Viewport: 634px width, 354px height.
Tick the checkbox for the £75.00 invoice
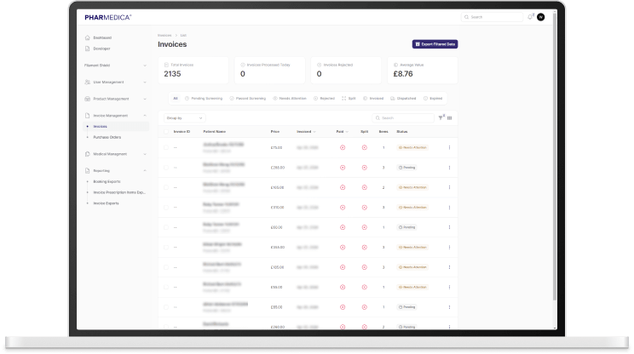point(166,148)
